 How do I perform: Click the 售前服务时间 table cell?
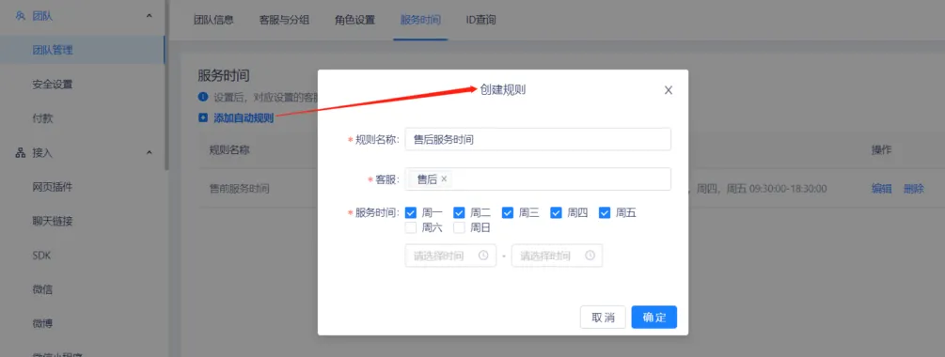[x=239, y=189]
